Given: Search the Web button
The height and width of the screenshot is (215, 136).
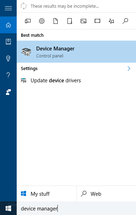Looking at the screenshot, I should [106, 194].
